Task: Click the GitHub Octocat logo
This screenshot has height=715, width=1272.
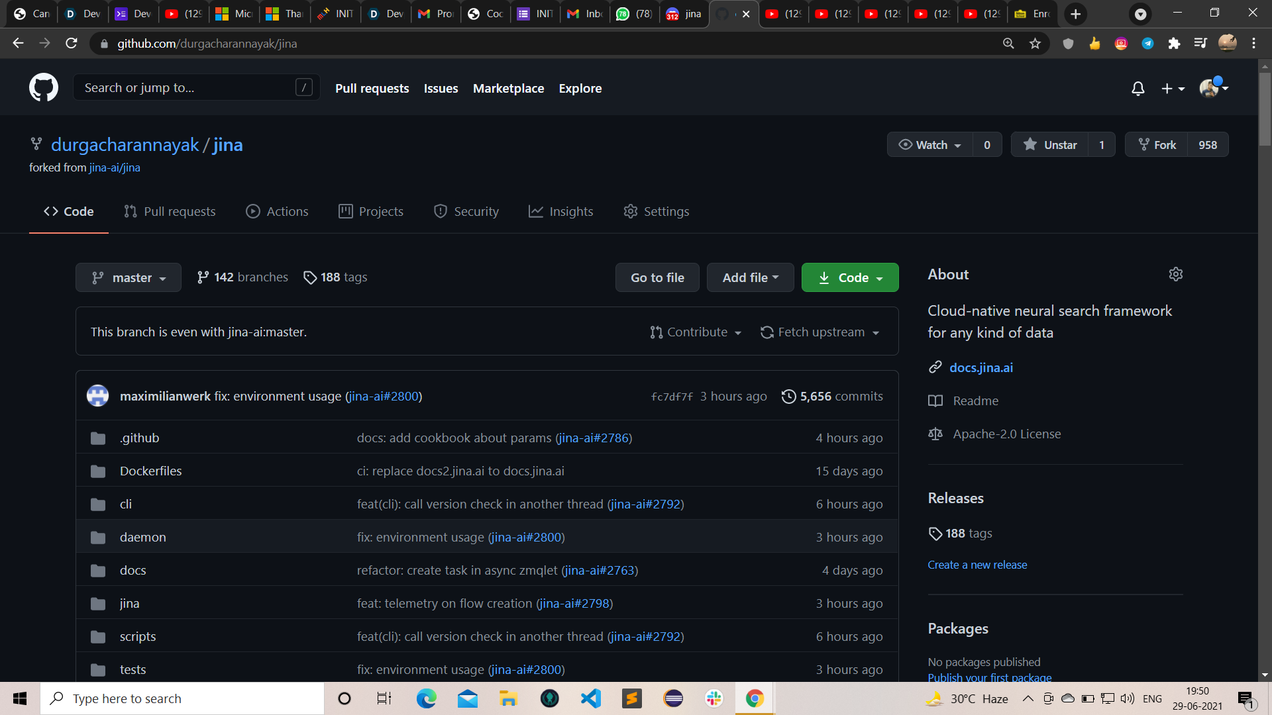Action: 44,87
